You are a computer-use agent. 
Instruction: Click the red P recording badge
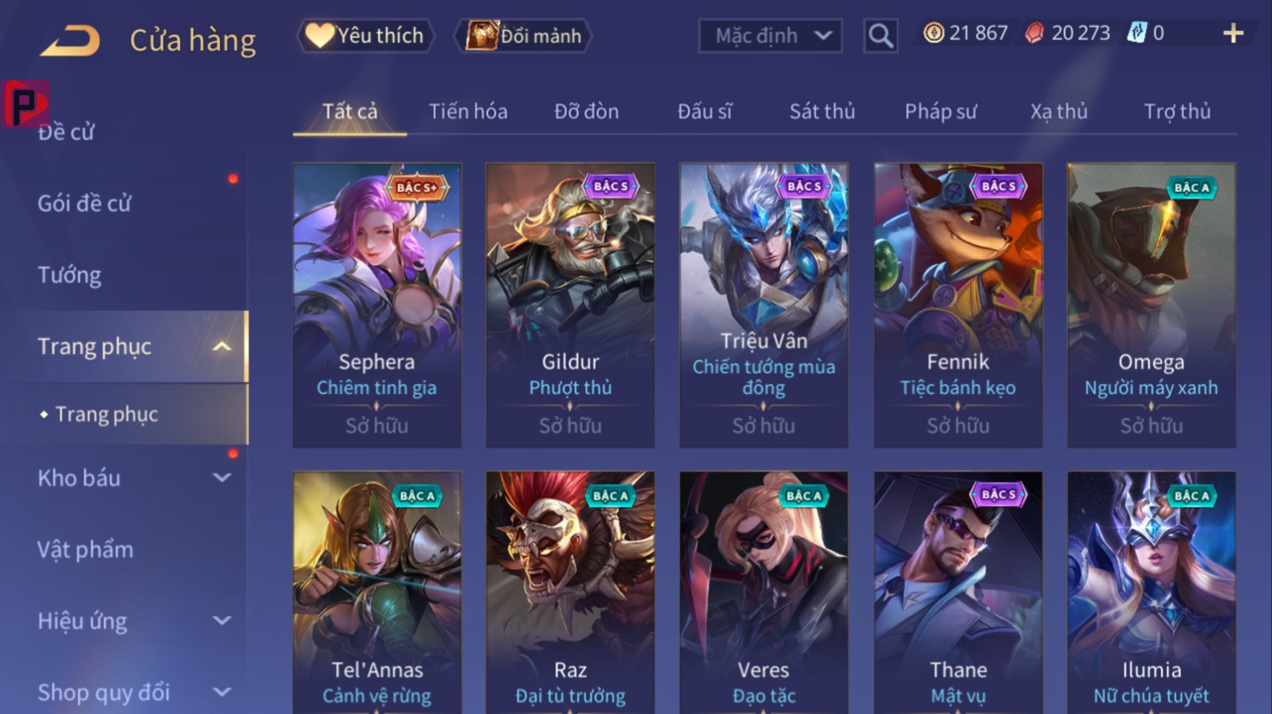click(x=25, y=103)
